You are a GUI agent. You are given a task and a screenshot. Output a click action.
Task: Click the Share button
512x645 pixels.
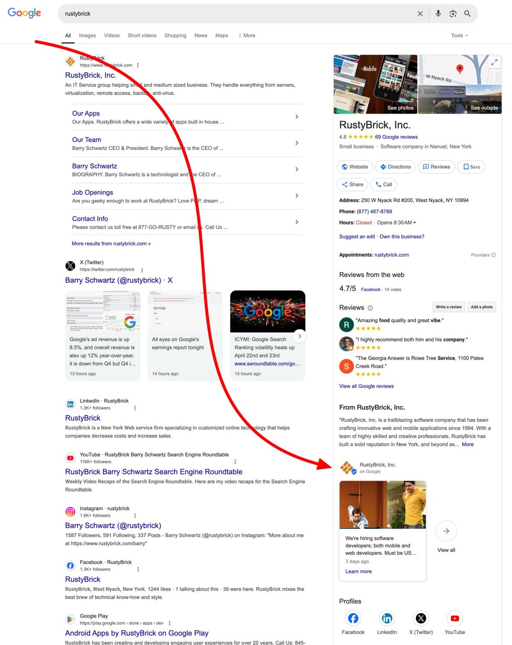click(352, 184)
